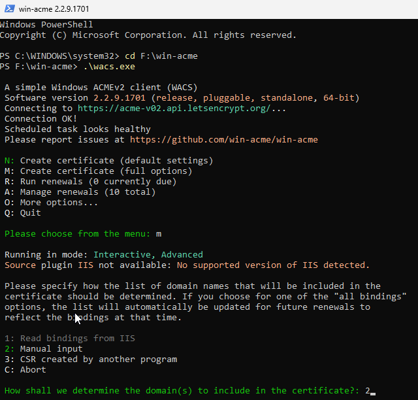Click the 'How shall we determine the domain(s)' prompt

coord(182,391)
